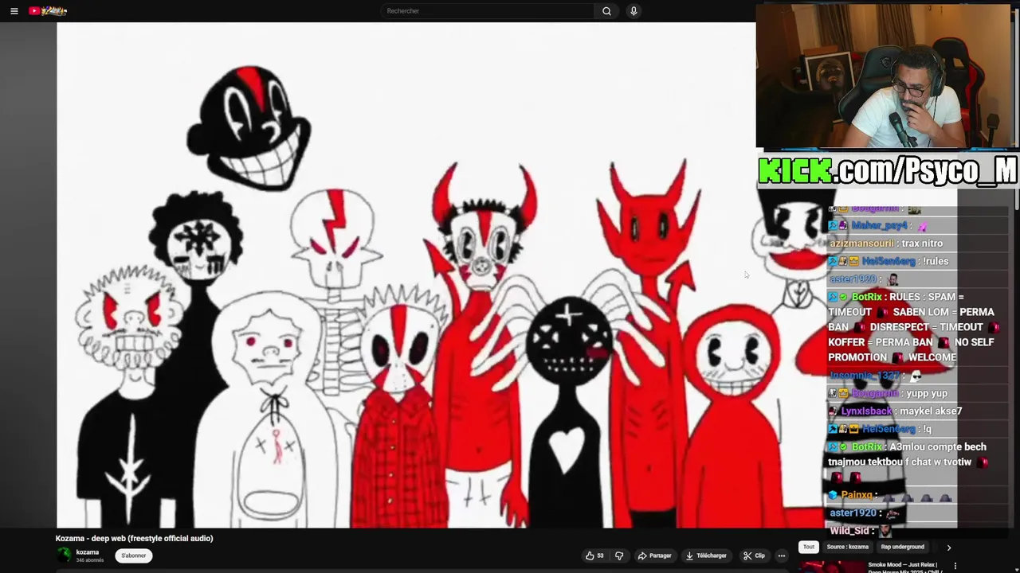Screen dimensions: 1020x573
Task: Create a clip with the Clip button
Action: pos(754,555)
